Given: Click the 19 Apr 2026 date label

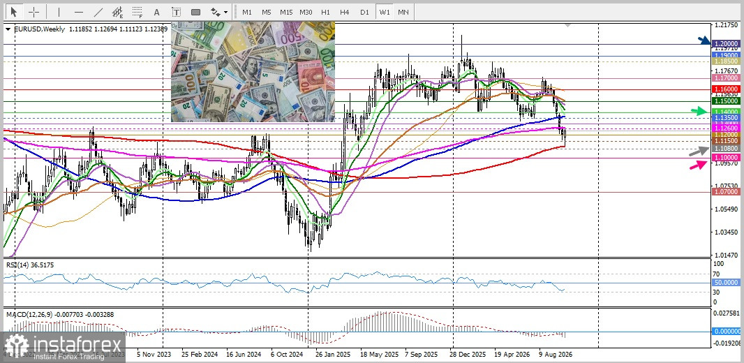Looking at the screenshot, I should (512, 354).
